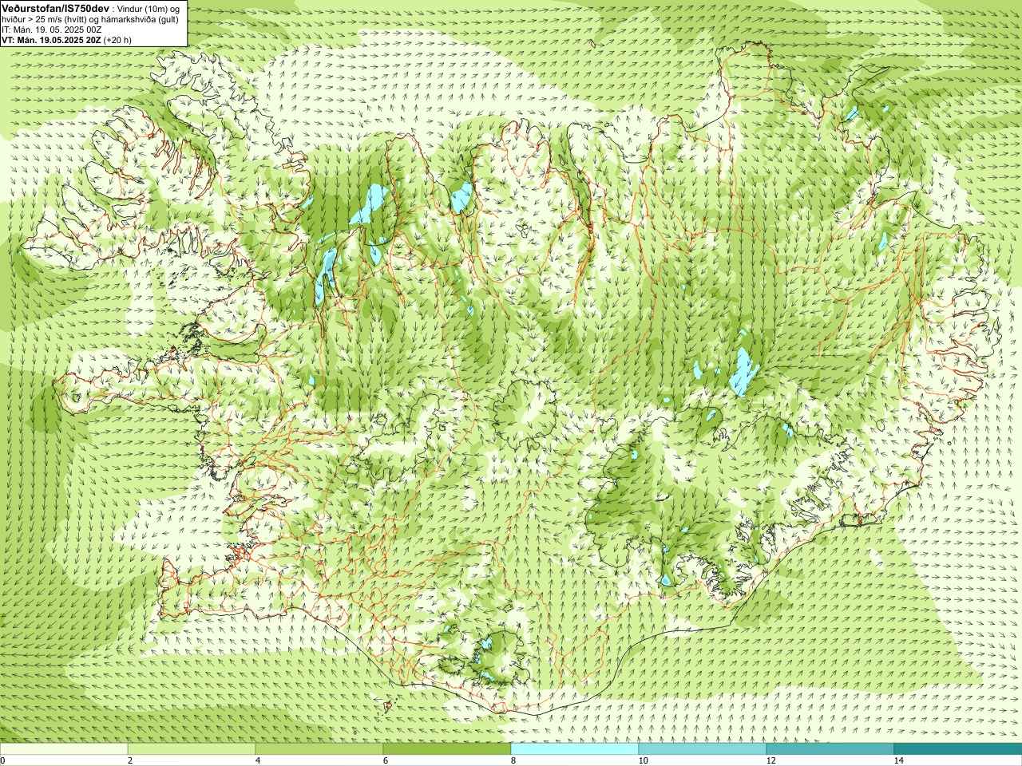Pick the olive green 6–8 m/s legend swatch
The width and height of the screenshot is (1022, 766).
[447, 749]
